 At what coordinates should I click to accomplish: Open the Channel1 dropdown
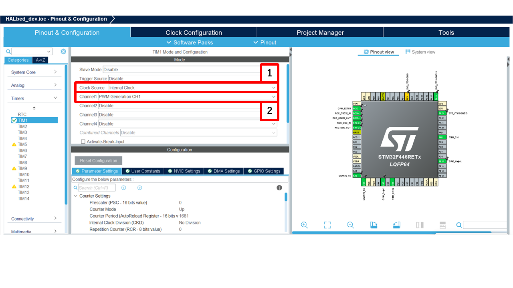(x=188, y=97)
